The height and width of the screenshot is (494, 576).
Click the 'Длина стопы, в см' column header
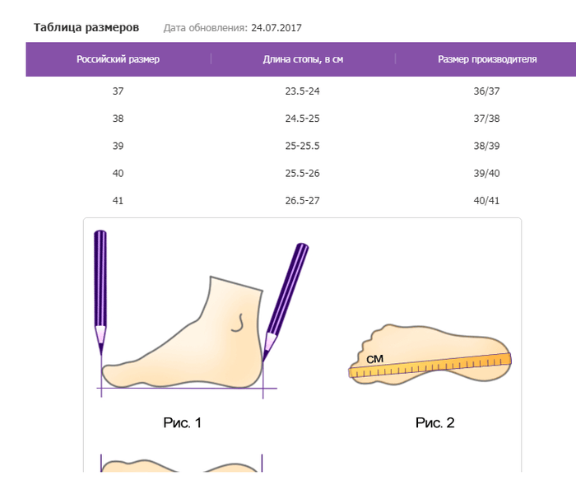(303, 59)
